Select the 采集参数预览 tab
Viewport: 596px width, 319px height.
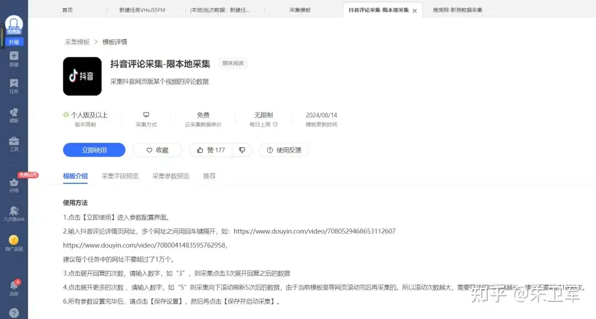[x=171, y=176]
